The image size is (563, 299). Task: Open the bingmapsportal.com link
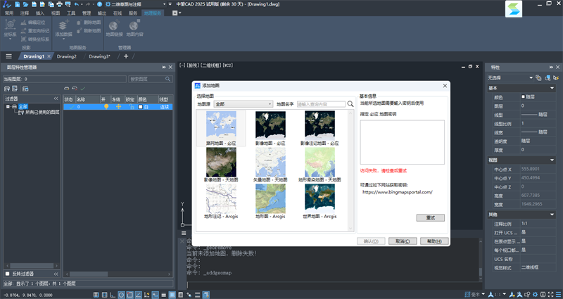click(398, 192)
